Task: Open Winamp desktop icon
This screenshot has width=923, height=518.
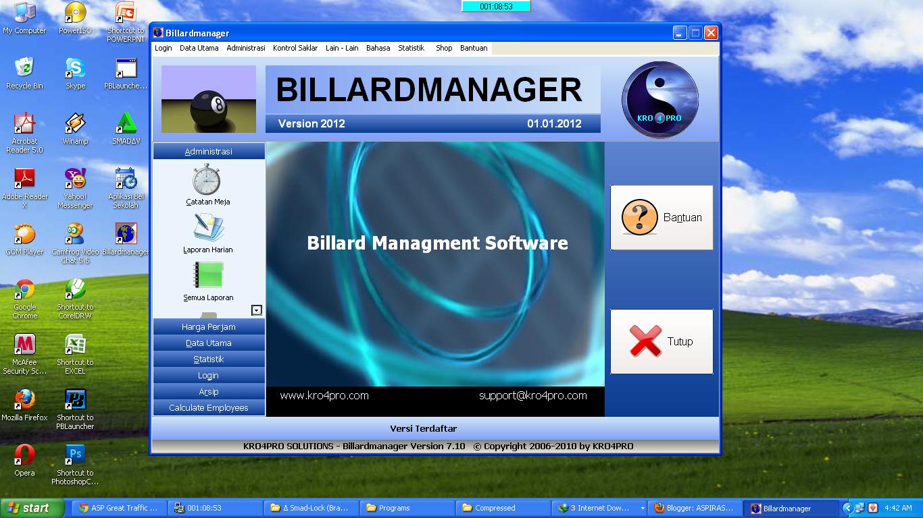Action: tap(75, 129)
